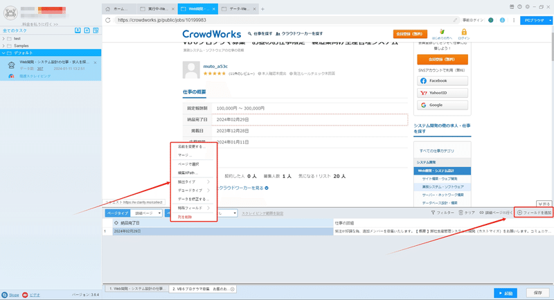The height and width of the screenshot is (300, 554).
Task: Reload the page with the refresh icon
Action: (x=108, y=20)
